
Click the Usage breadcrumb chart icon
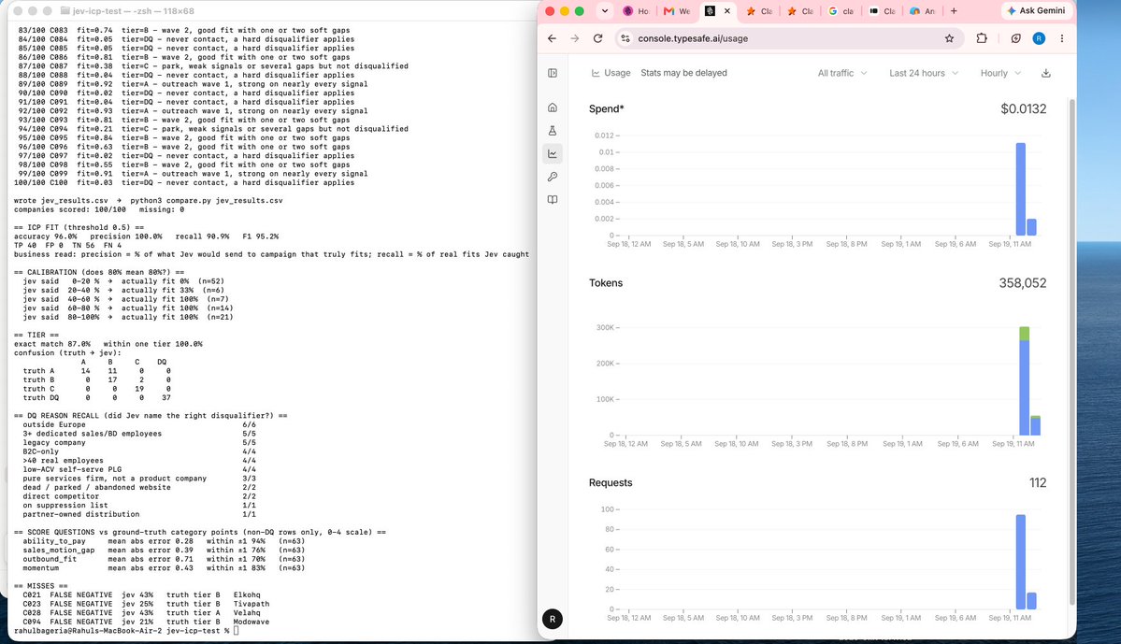[596, 73]
